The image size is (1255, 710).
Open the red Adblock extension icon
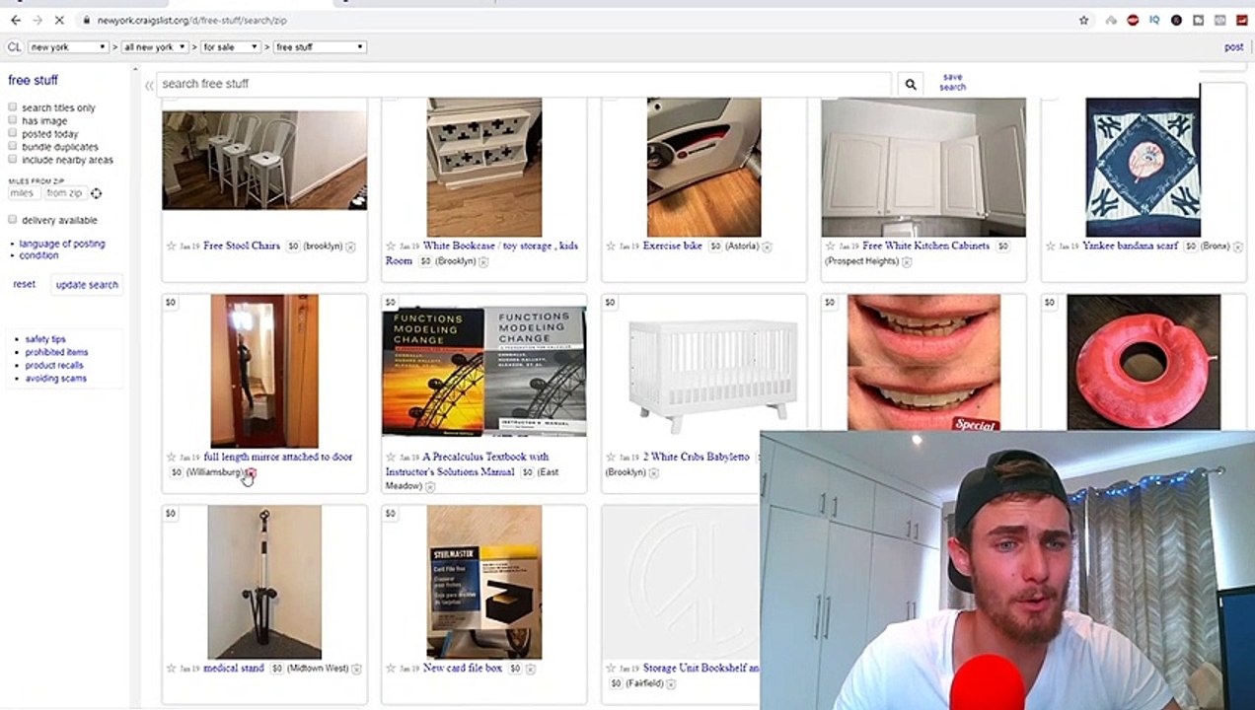tap(1132, 20)
